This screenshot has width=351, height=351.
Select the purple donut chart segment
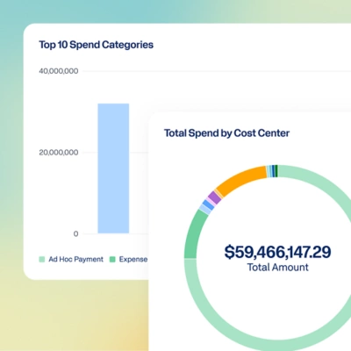[x=214, y=198]
